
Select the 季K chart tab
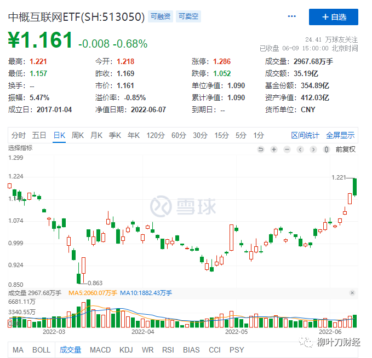[x=115, y=135]
